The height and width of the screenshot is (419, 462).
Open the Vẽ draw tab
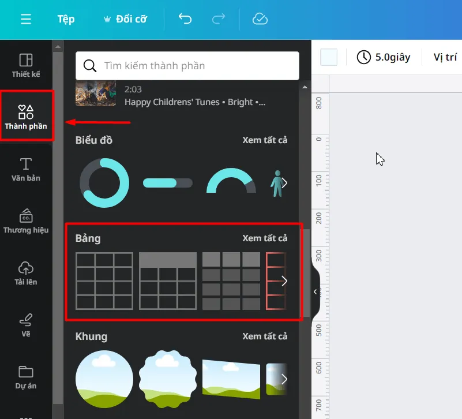pos(26,326)
